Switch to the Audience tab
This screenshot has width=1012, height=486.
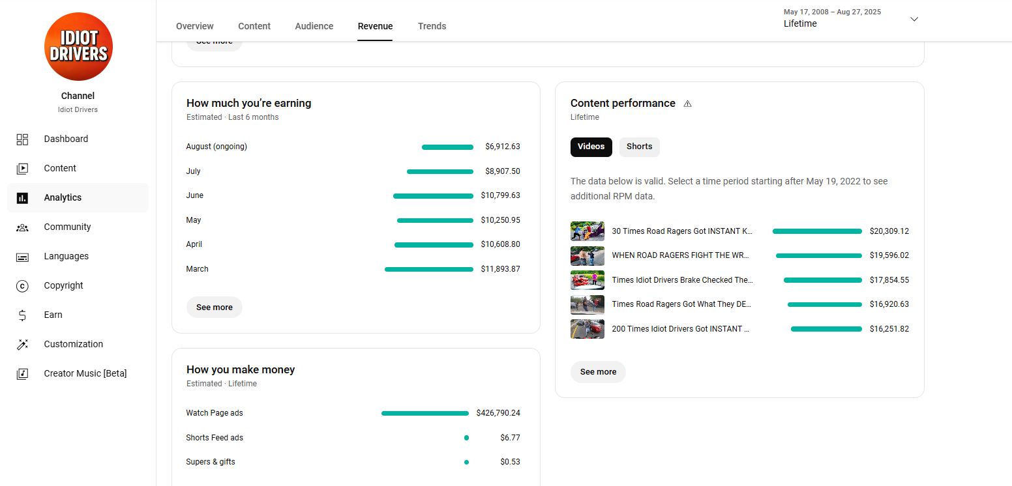314,26
